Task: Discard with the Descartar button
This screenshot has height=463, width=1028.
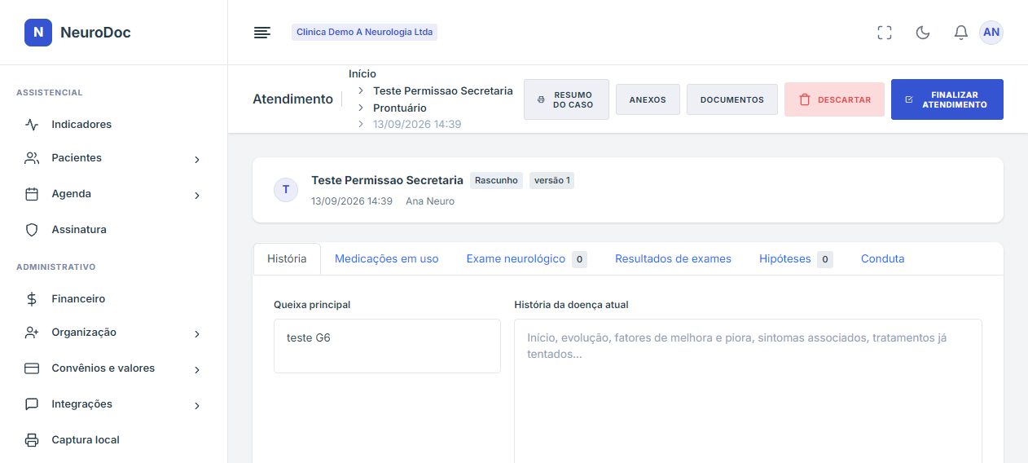Action: click(x=834, y=99)
